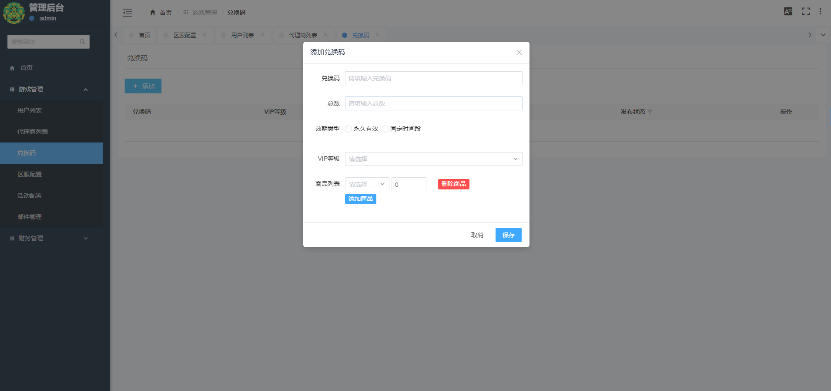Close the 用户列表 tab
831x391 pixels.
[x=262, y=35]
